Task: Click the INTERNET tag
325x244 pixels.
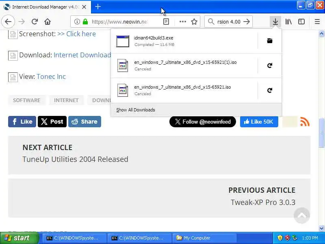Action: tap(66, 100)
